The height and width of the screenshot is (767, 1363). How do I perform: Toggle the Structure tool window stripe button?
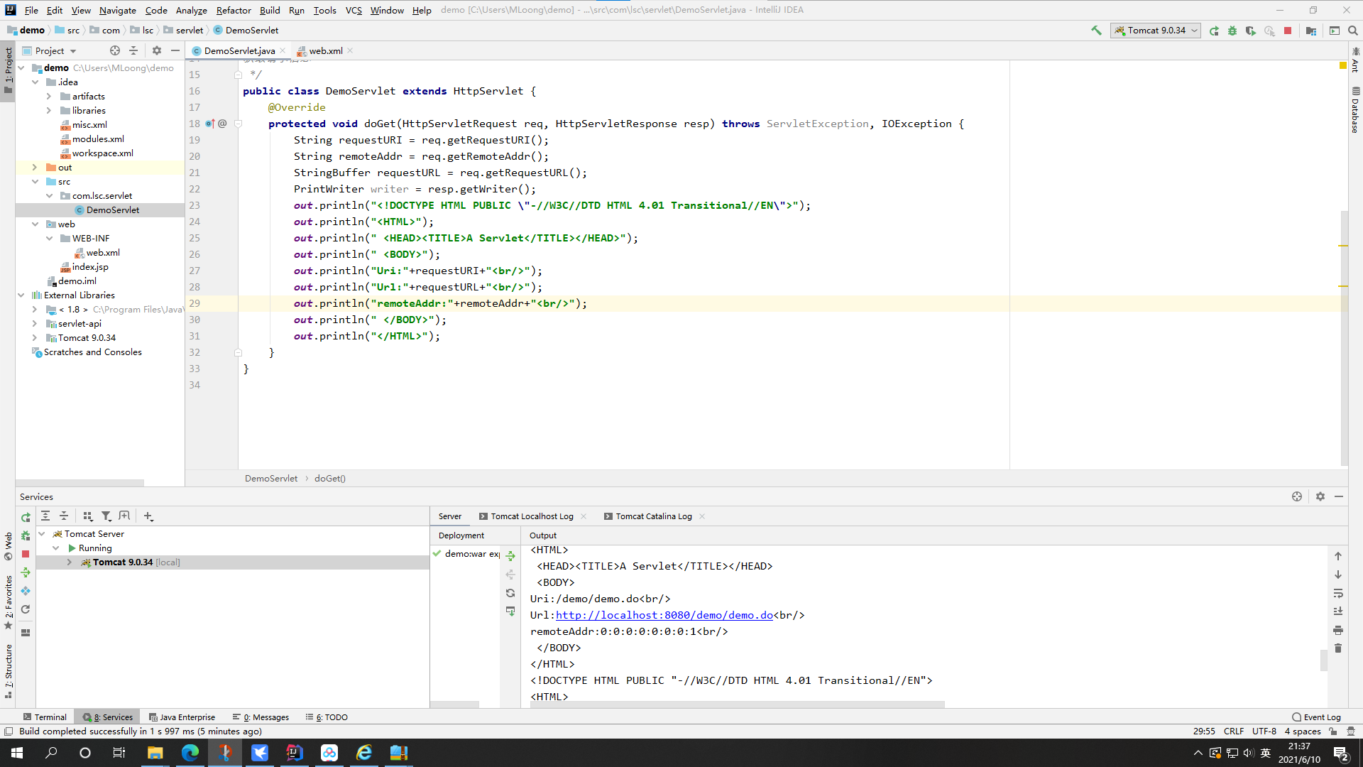click(8, 671)
